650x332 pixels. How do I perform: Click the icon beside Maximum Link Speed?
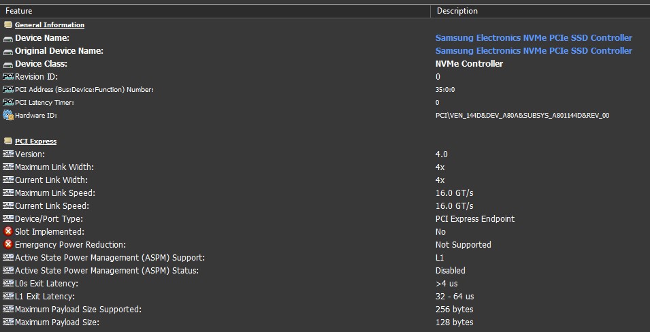coord(8,193)
